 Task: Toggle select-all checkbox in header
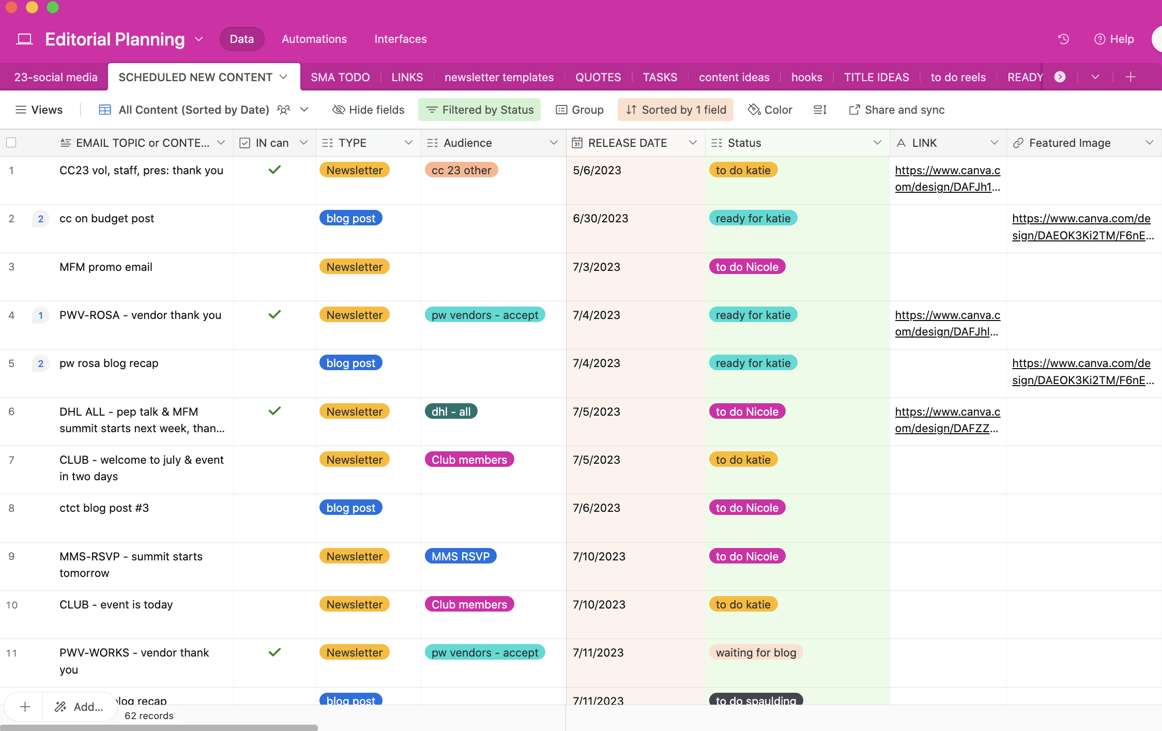11,143
